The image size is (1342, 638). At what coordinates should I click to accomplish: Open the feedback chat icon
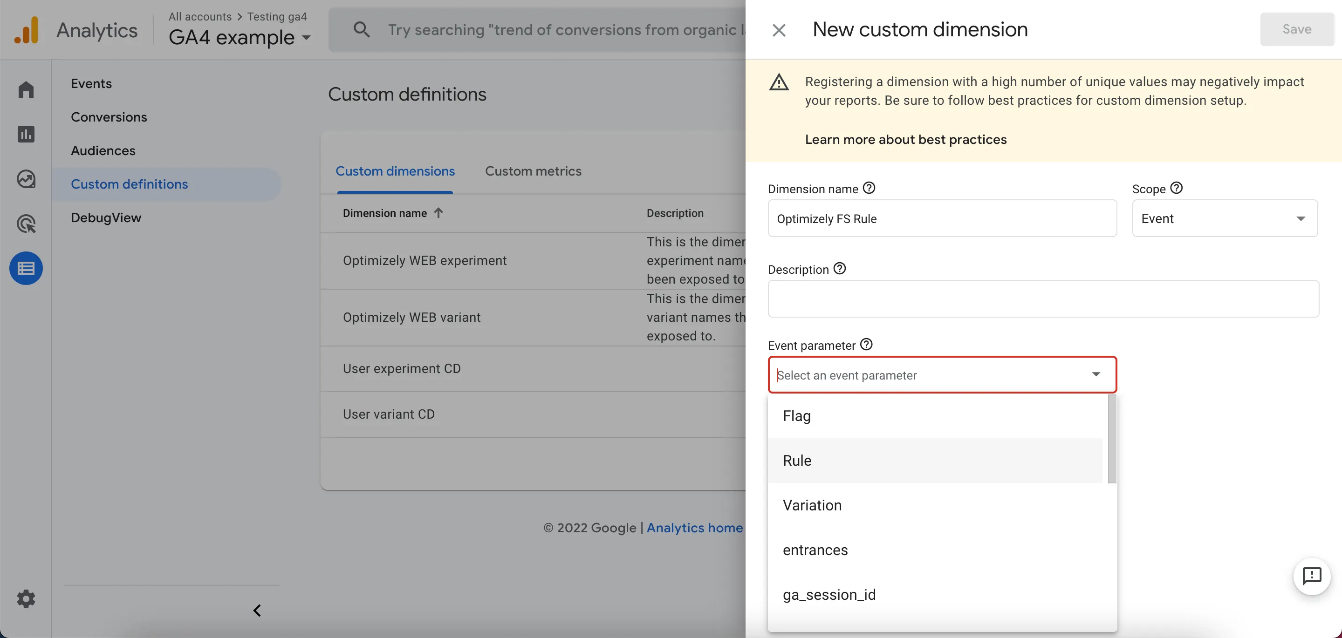pyautogui.click(x=1312, y=576)
